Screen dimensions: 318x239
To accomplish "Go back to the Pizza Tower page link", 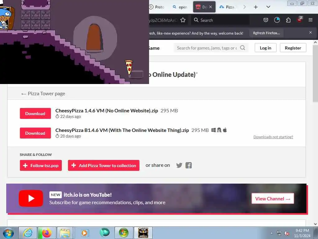I will click(x=43, y=94).
